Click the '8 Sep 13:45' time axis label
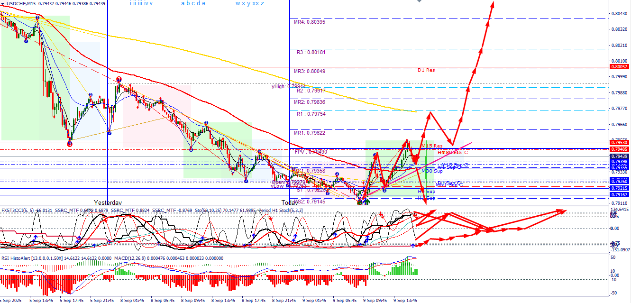The image size is (631, 303). point(223,300)
